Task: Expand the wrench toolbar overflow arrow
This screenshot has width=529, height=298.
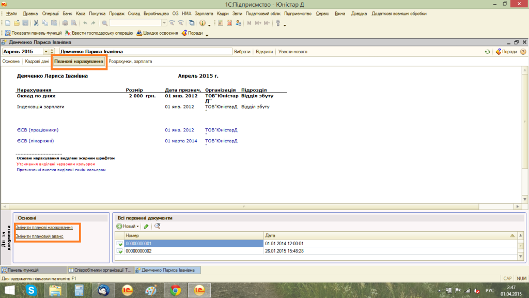Action: (x=285, y=25)
